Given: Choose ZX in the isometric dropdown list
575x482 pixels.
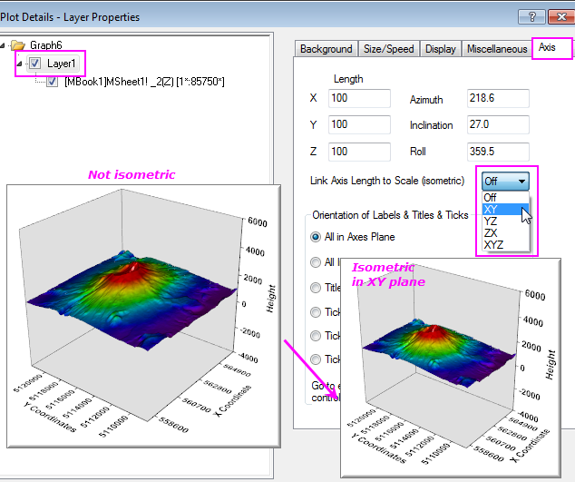Looking at the screenshot, I should pyautogui.click(x=491, y=232).
